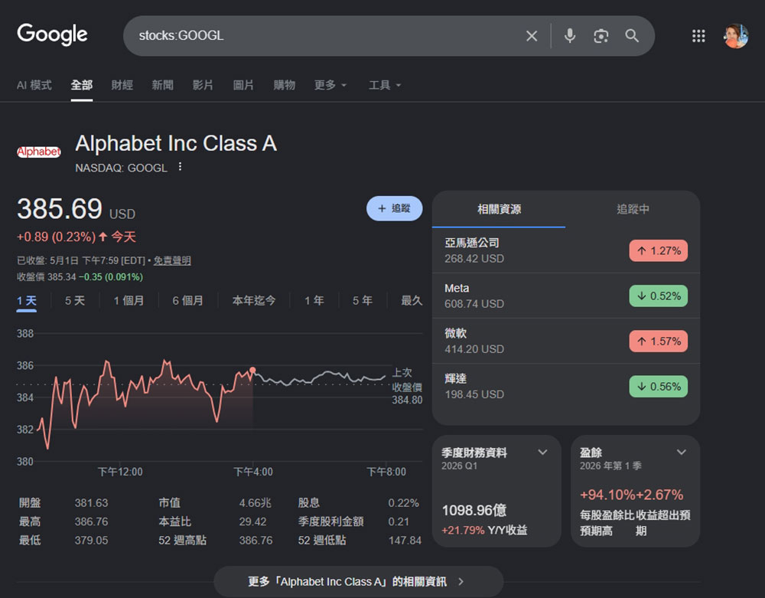765x598 pixels.
Task: Open Google Lens image search icon
Action: tap(601, 36)
